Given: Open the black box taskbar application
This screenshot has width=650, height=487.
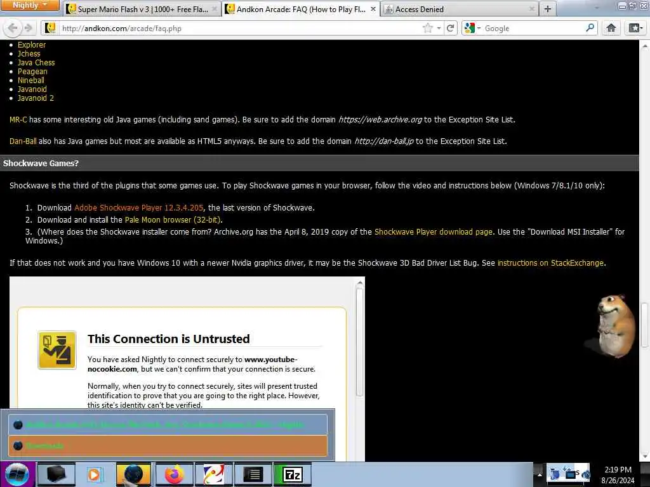Looking at the screenshot, I should tap(56, 474).
